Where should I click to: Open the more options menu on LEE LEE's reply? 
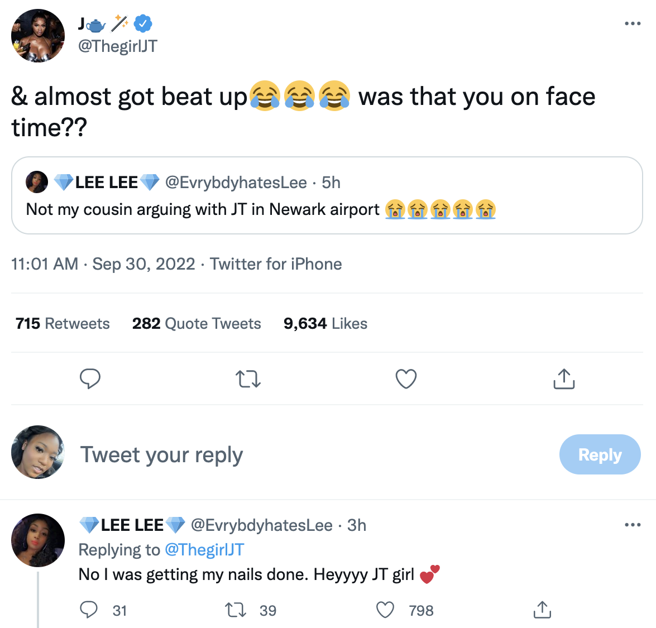[633, 525]
